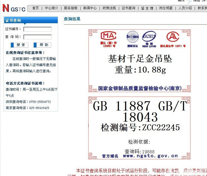Open 新闻中心 navigation item
Image resolution: width=207 pixels, height=176 pixels.
90,8
